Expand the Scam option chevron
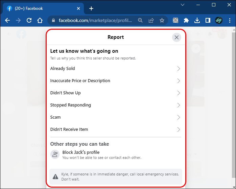236x189 pixels. point(179,117)
